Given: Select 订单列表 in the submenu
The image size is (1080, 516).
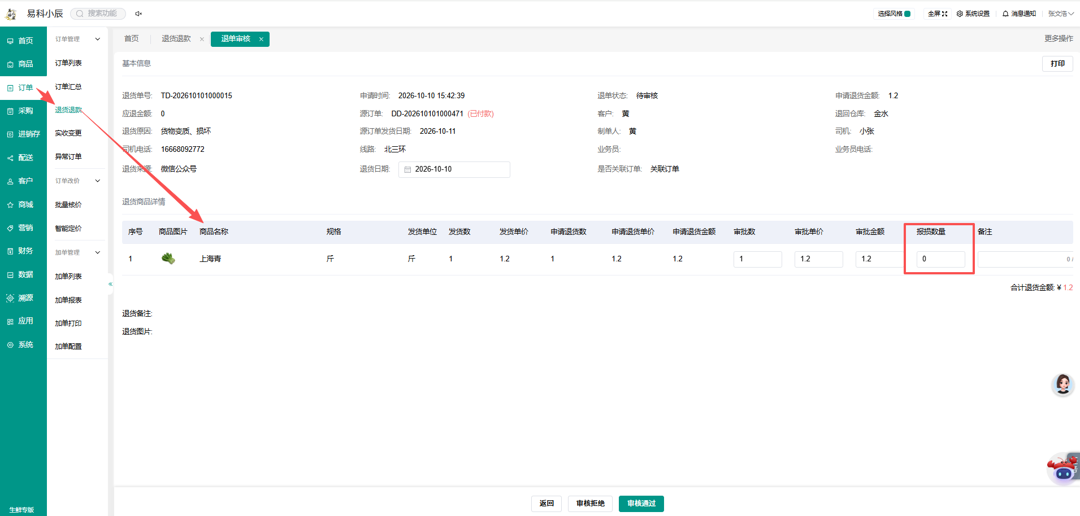Looking at the screenshot, I should 68,63.
